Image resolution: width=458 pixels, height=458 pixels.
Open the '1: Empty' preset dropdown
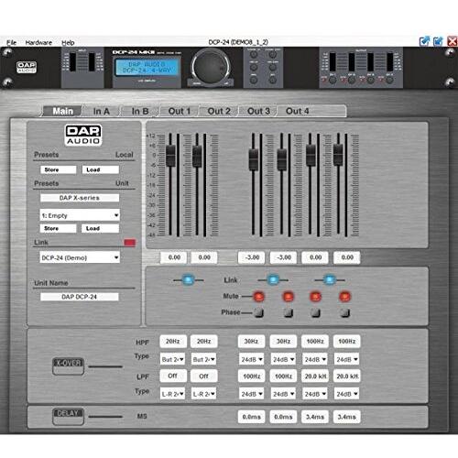tap(80, 215)
